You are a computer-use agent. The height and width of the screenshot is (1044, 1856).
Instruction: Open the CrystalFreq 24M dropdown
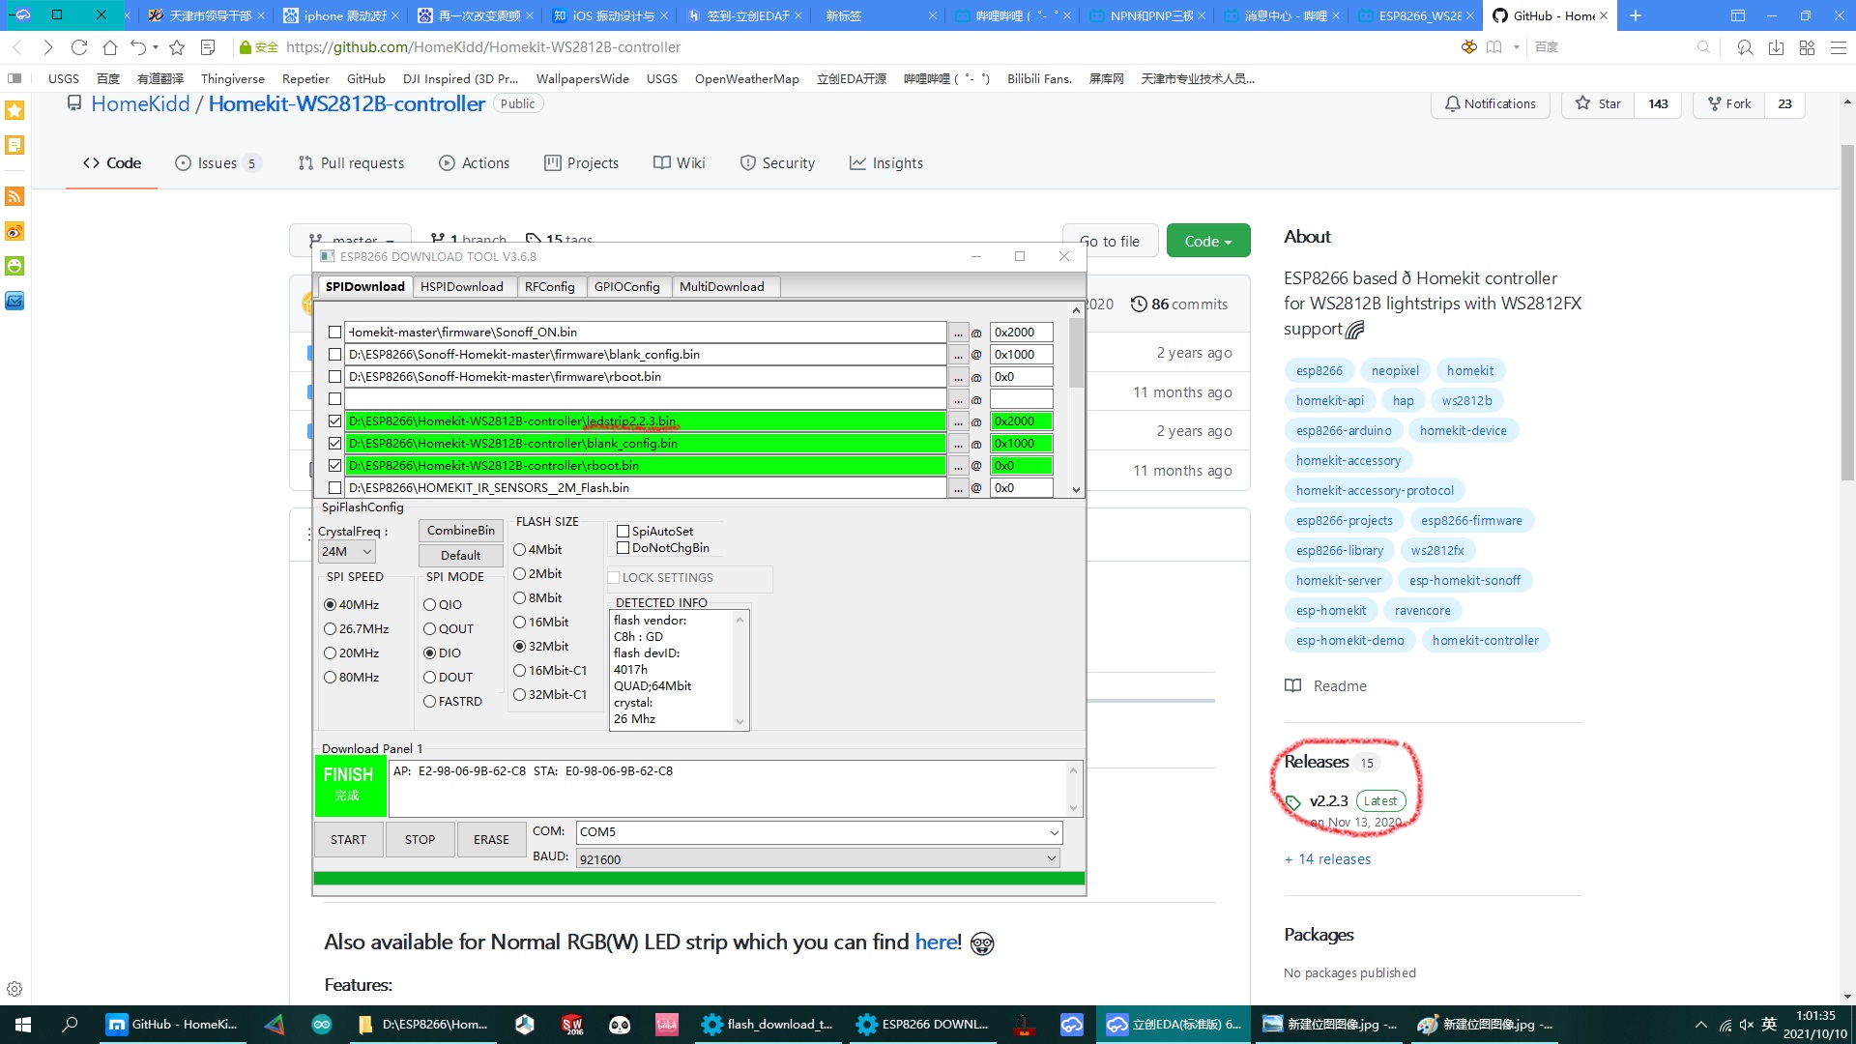[x=346, y=552]
